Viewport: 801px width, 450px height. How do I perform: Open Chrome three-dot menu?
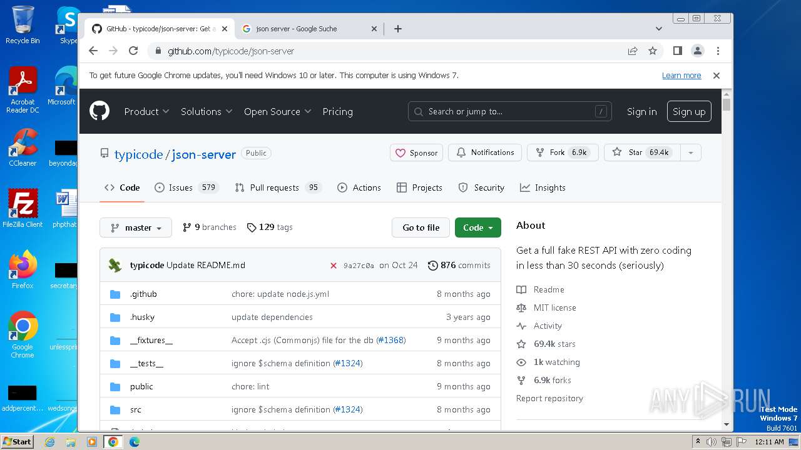pyautogui.click(x=718, y=51)
